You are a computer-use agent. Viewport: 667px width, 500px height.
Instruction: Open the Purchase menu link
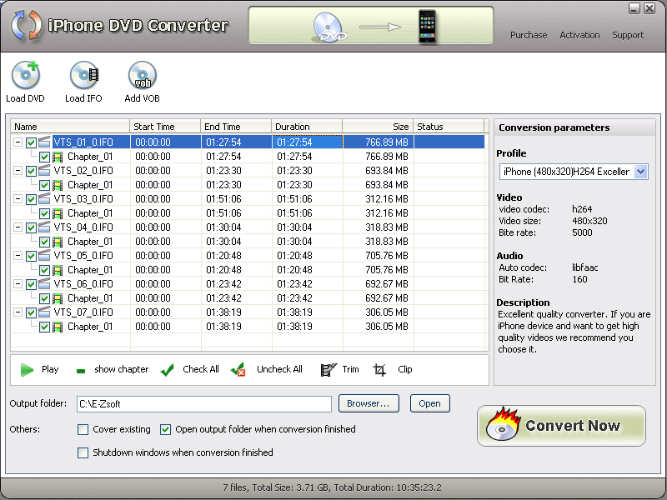click(529, 35)
